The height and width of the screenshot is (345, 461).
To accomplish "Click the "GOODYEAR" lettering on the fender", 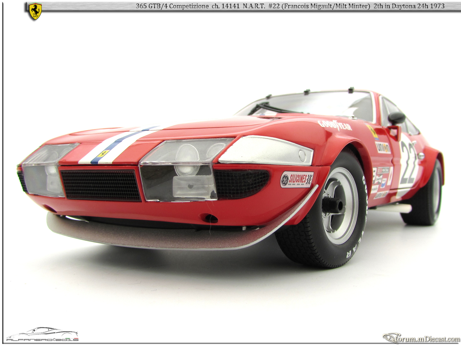I will click(335, 125).
